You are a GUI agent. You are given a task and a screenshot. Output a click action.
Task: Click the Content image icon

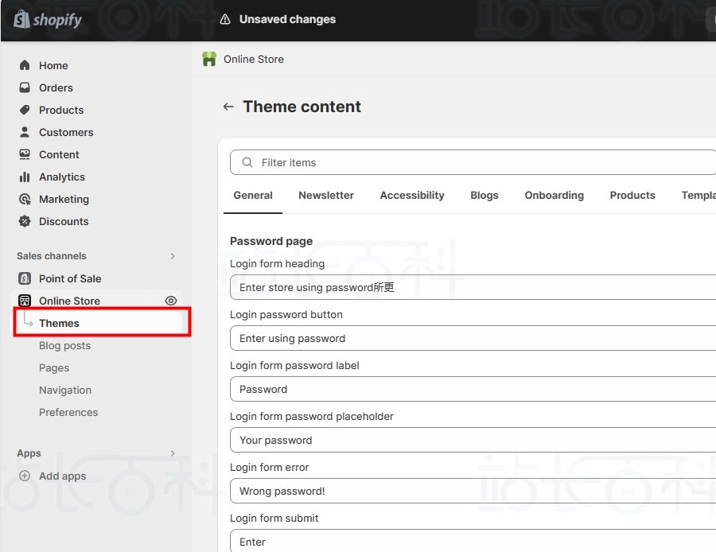(x=25, y=154)
